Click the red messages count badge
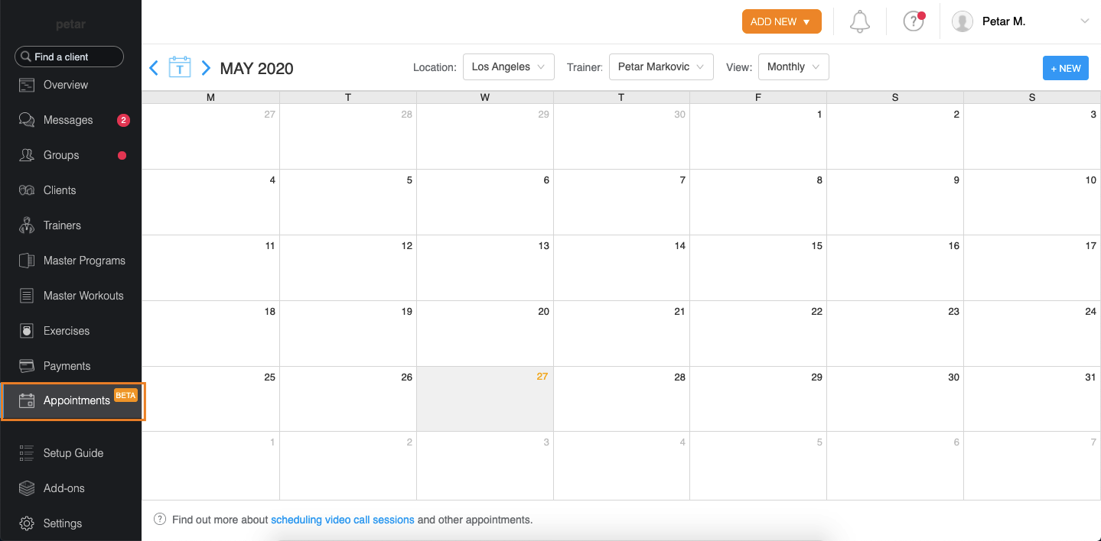The height and width of the screenshot is (541, 1101). tap(123, 120)
